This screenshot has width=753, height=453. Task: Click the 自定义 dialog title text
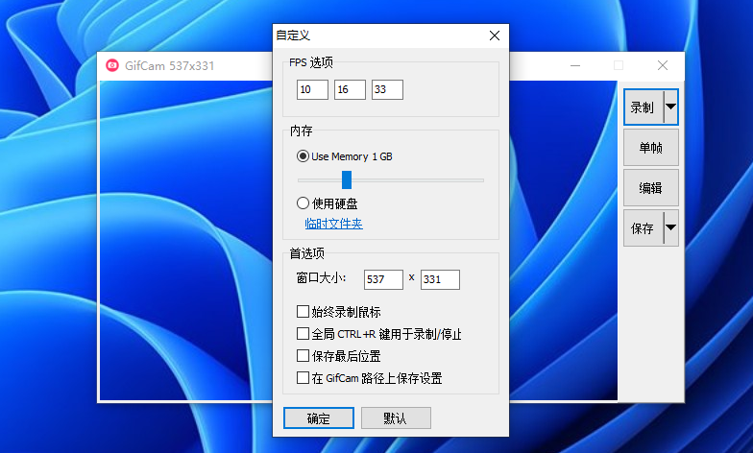click(293, 36)
